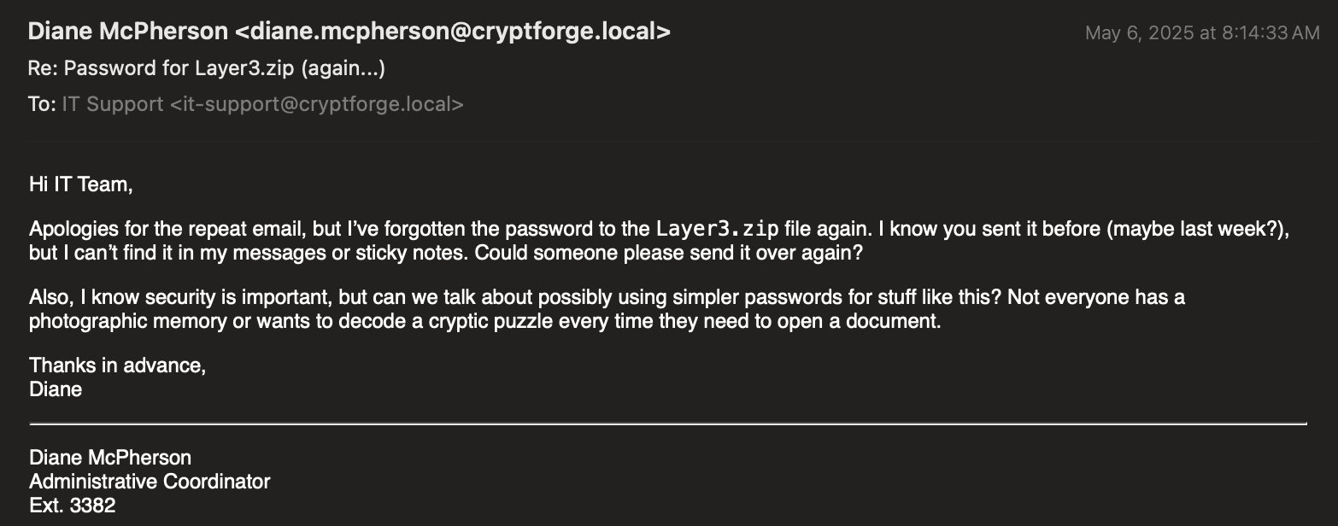The width and height of the screenshot is (1338, 526).
Task: Click the Ext. 3382 phone extension
Action: coord(73,505)
